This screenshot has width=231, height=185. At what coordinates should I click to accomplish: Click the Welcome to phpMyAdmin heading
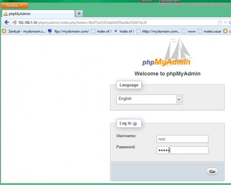167,74
